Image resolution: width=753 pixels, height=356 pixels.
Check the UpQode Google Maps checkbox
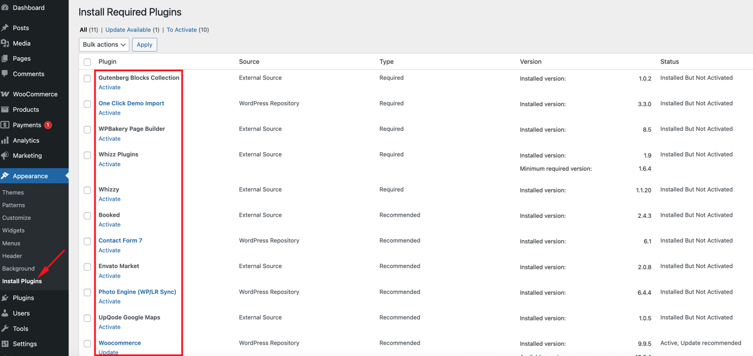coord(87,318)
